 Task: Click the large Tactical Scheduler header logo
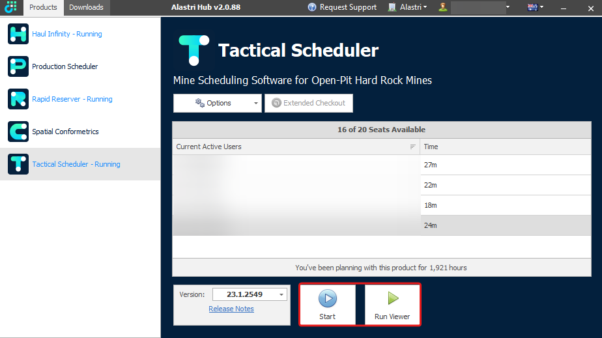pyautogui.click(x=194, y=50)
